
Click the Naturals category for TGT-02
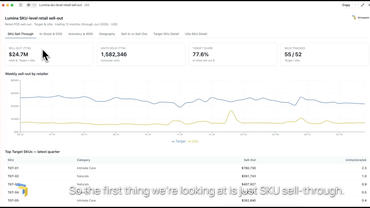click(83, 176)
